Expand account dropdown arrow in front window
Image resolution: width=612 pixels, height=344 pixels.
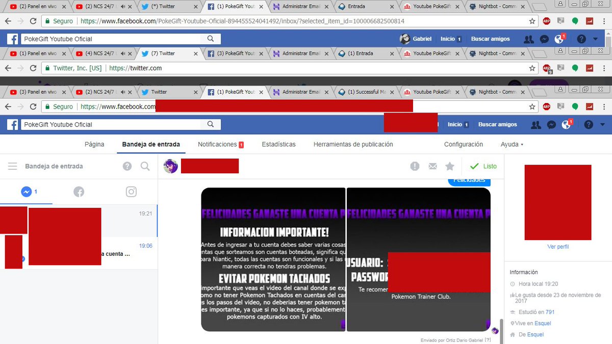tap(602, 124)
